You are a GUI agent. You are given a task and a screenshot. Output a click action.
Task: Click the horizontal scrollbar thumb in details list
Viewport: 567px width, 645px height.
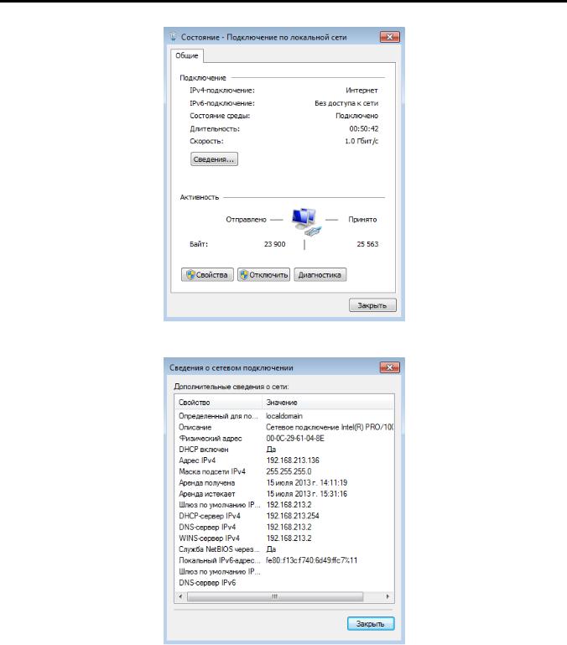pyautogui.click(x=275, y=596)
